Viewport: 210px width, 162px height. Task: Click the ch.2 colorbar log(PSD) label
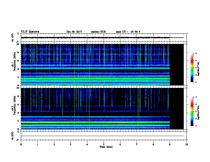pos(198,112)
